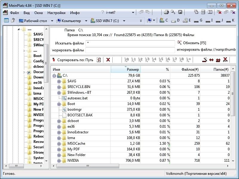This screenshot has width=239, height=179.
Task: Go up one folder level icon
Action: (13, 20)
